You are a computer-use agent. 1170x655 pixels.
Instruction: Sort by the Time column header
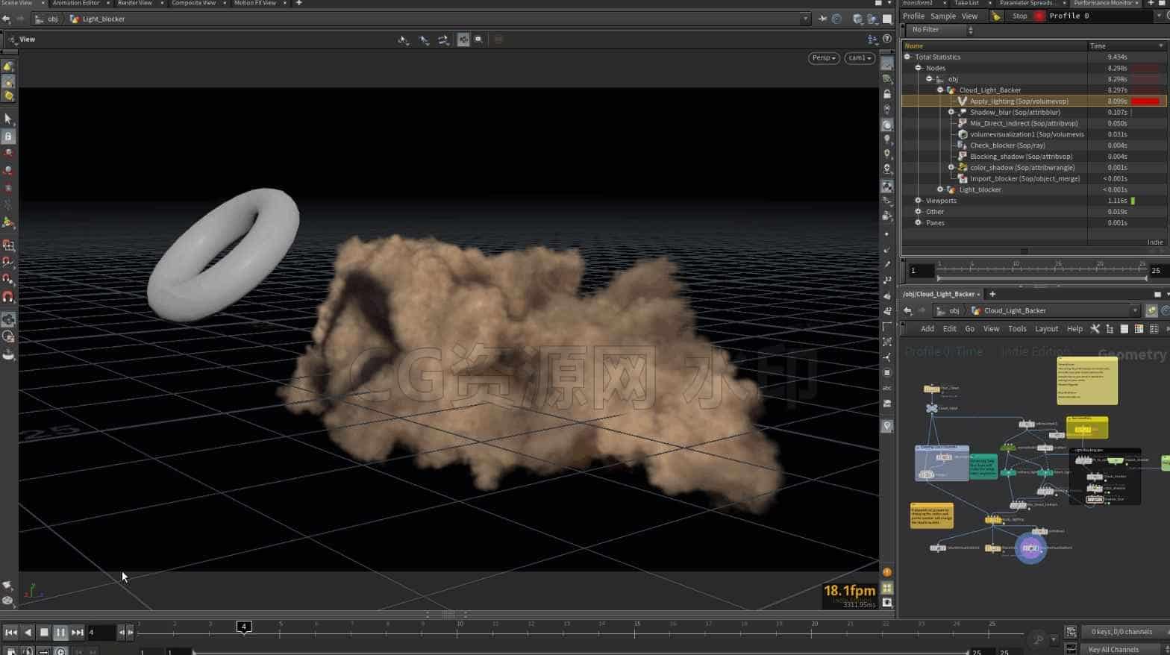[x=1126, y=46]
